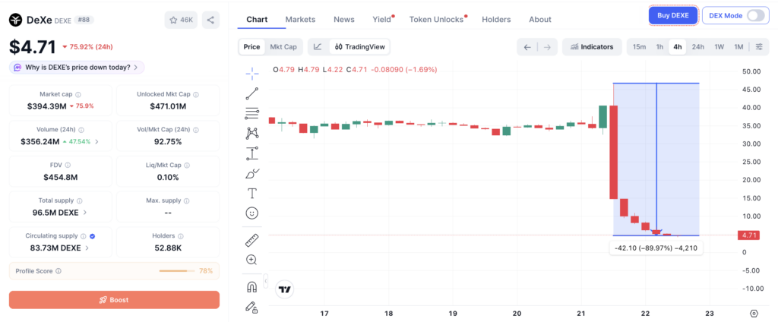778x322 pixels.
Task: Activate the zoom in tool
Action: 252,260
